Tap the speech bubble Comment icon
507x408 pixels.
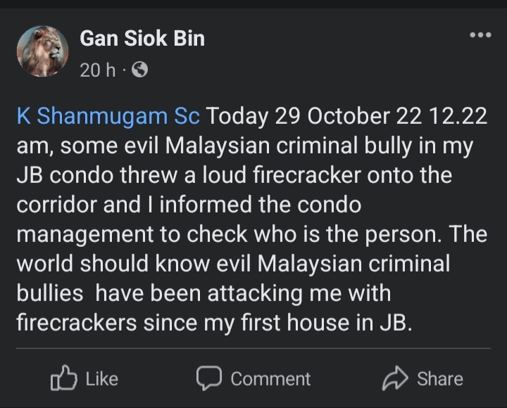point(209,378)
